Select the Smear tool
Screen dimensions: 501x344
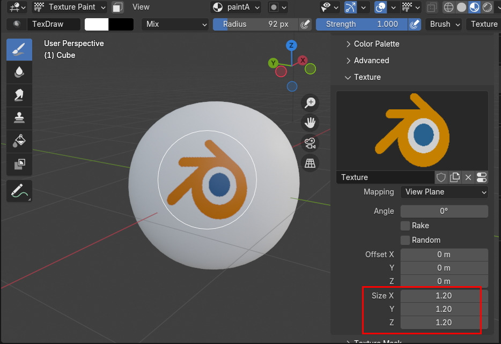click(19, 95)
